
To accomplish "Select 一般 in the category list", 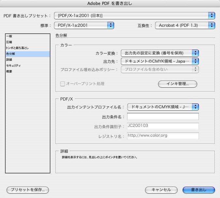I will point(28,36).
